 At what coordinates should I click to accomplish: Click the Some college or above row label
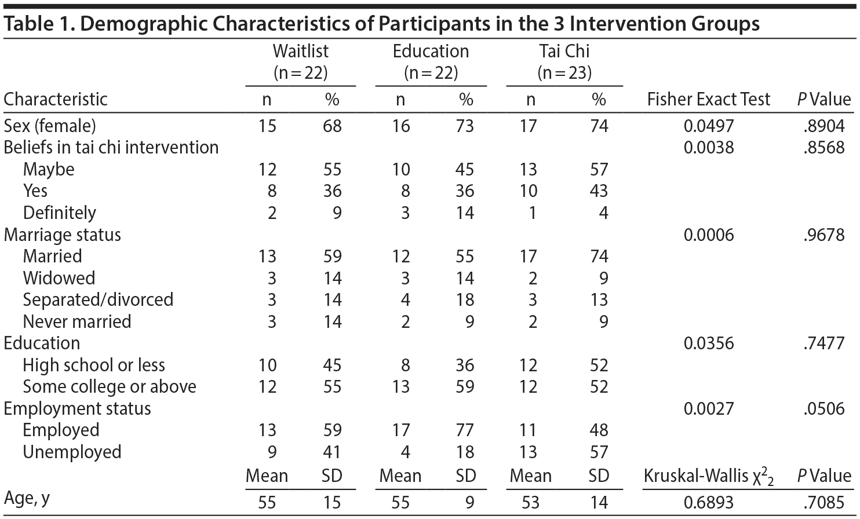[x=110, y=386]
